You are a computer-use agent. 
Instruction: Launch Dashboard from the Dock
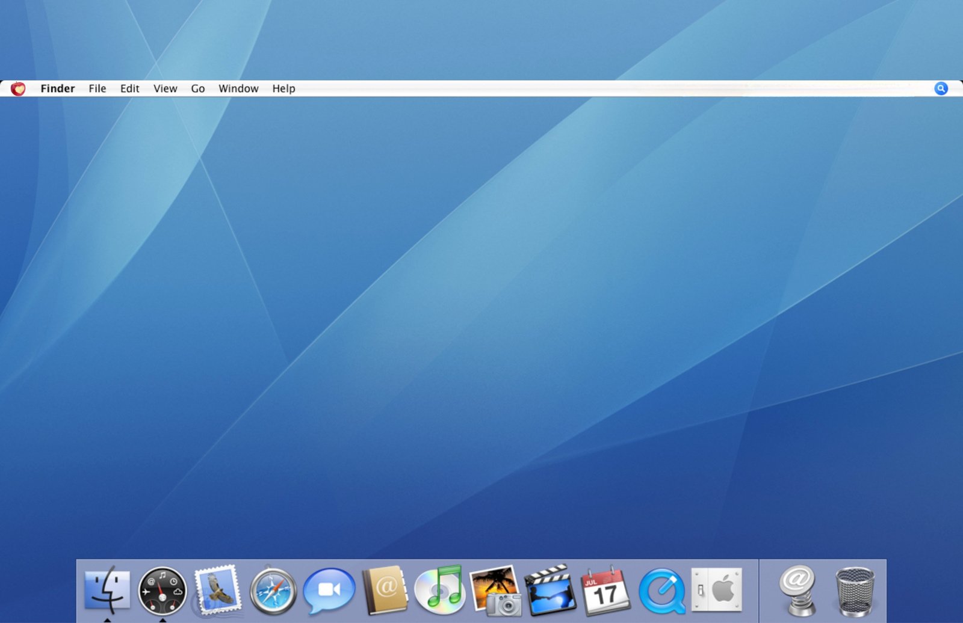162,591
